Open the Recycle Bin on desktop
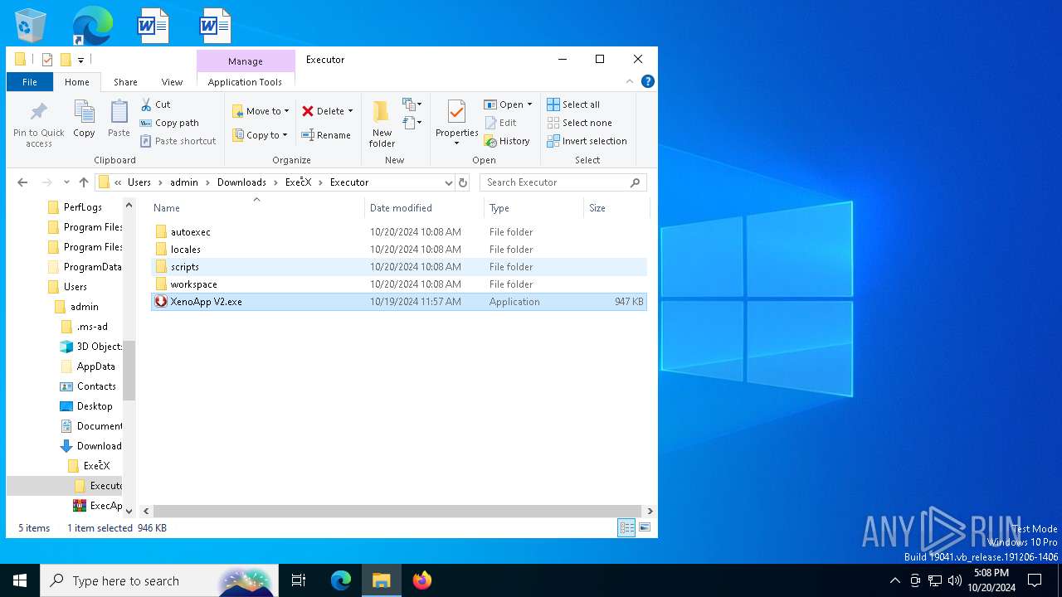 pos(31,26)
